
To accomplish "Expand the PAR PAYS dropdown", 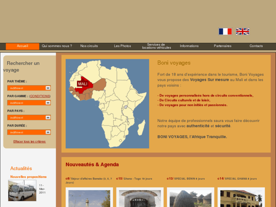I will (x=29, y=118).
